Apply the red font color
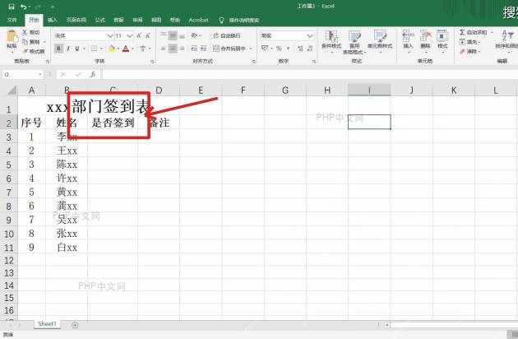518x339 pixels. pos(126,49)
